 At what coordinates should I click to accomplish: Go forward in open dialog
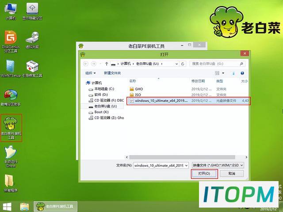tap(93, 64)
